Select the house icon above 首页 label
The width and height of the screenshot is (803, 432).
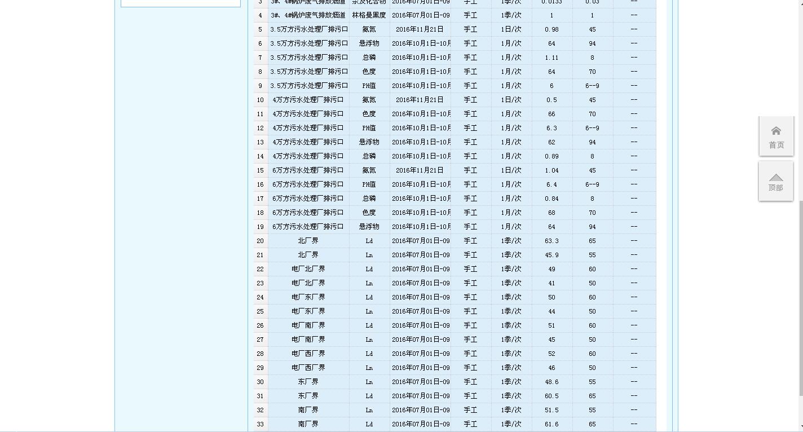775,130
